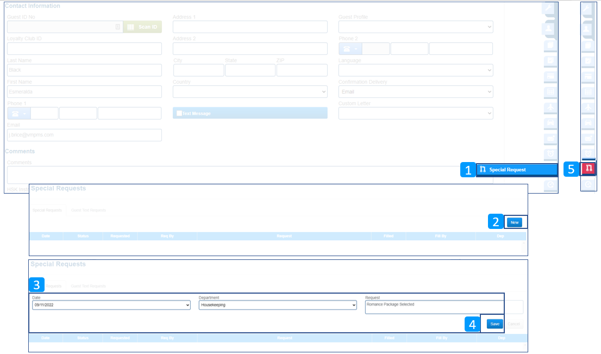
Task: Select Special Requests tab in upper panel
Action: pos(47,210)
